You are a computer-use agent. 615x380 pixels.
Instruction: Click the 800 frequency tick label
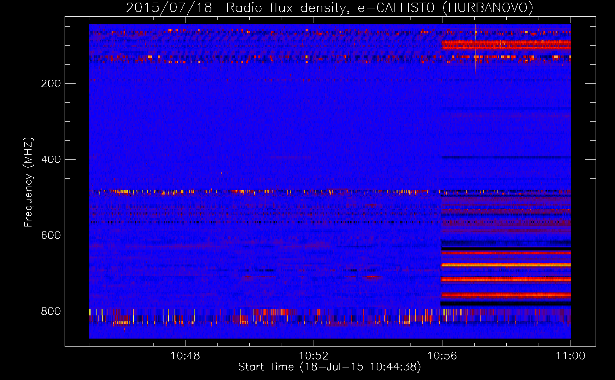51,311
